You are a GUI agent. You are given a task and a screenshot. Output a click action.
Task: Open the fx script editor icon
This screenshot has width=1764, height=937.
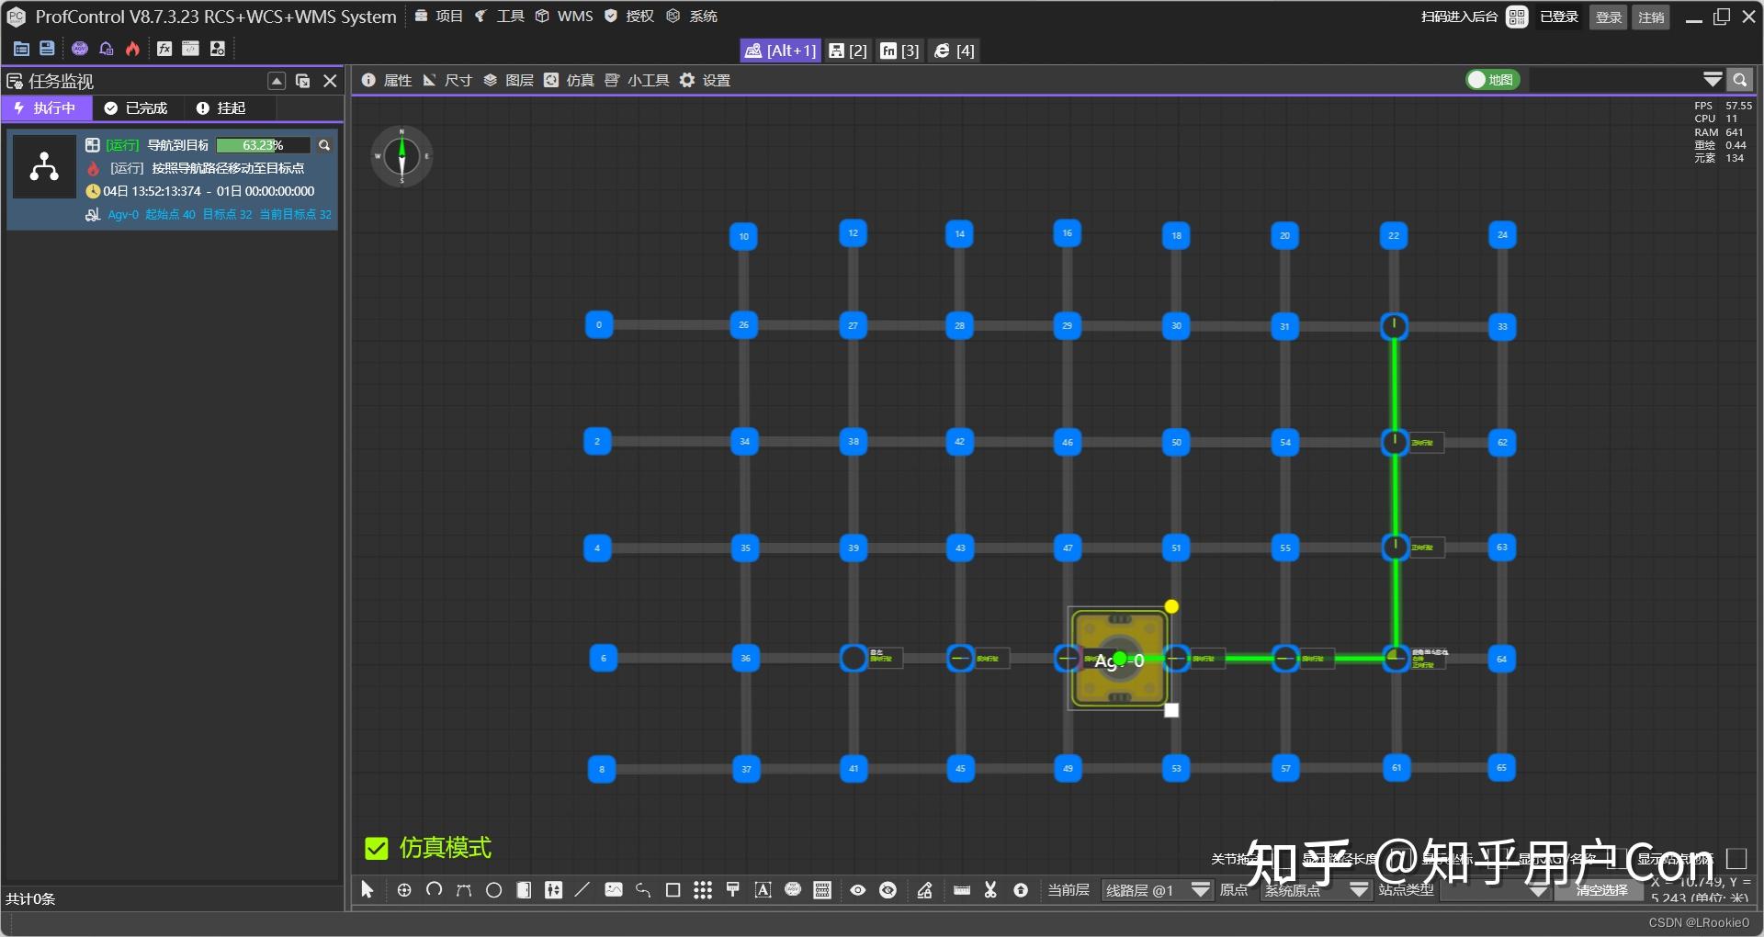click(x=164, y=49)
